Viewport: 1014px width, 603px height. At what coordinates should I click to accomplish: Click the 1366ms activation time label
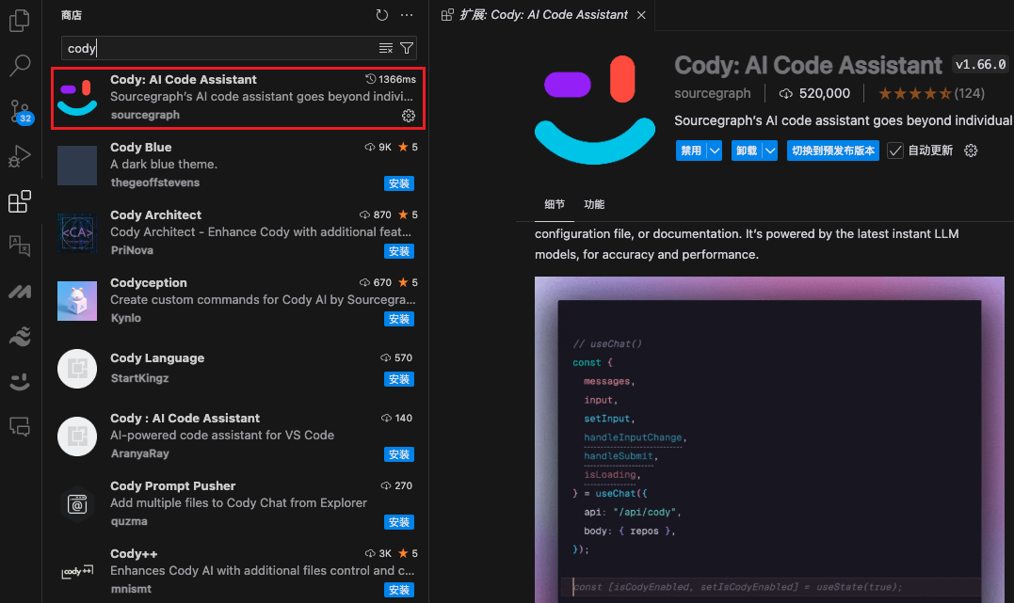pos(391,79)
